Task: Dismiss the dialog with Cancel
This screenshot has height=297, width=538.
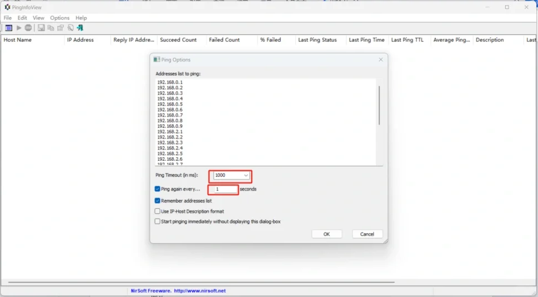Action: click(367, 234)
